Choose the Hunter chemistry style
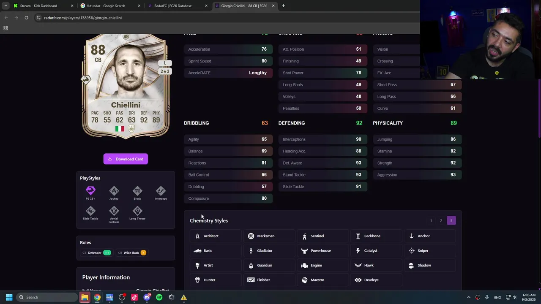This screenshot has height=304, width=541. [216, 280]
